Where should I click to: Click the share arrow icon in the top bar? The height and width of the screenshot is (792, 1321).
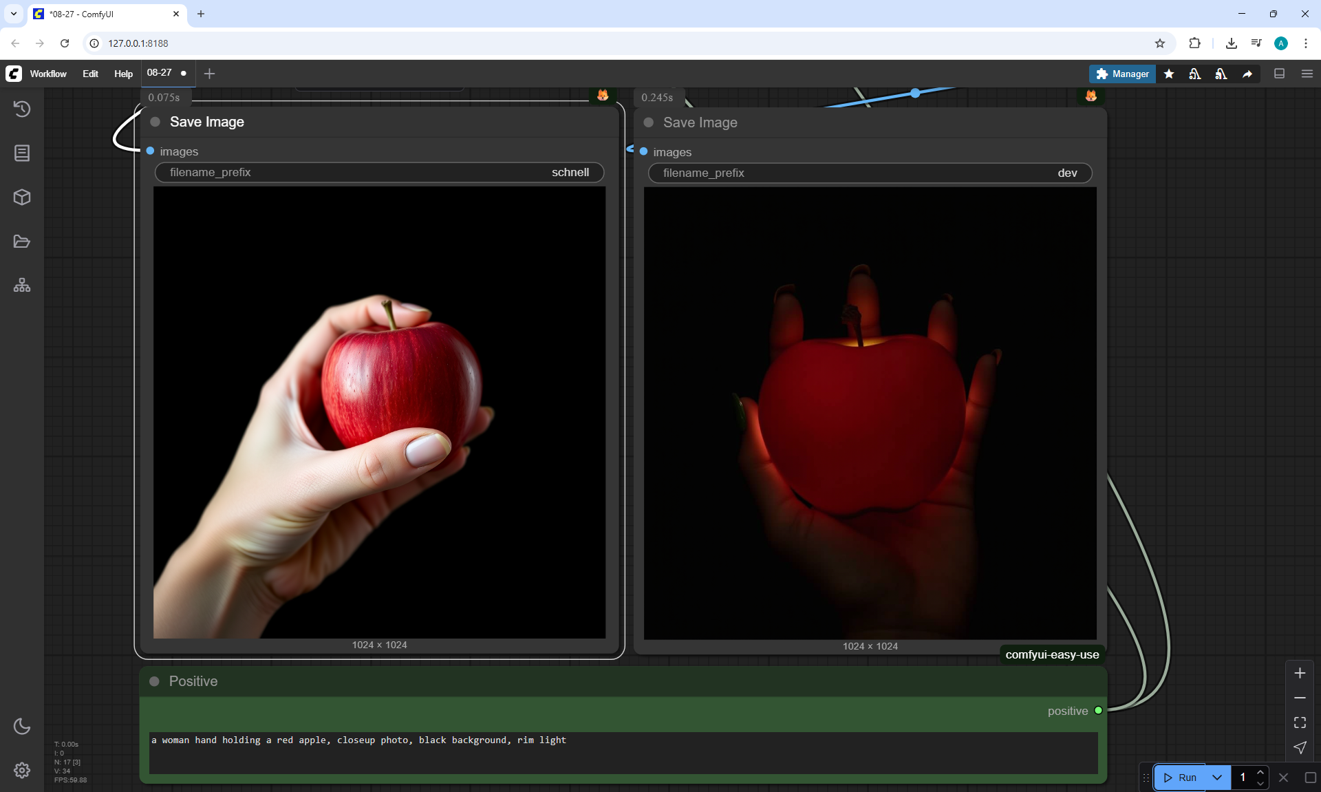coord(1247,74)
